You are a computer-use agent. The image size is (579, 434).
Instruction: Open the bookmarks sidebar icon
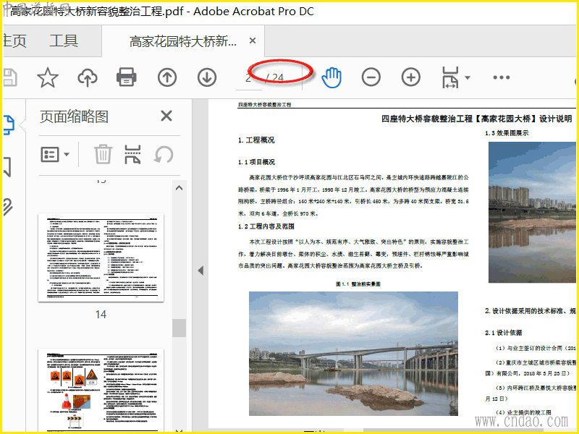point(8,167)
